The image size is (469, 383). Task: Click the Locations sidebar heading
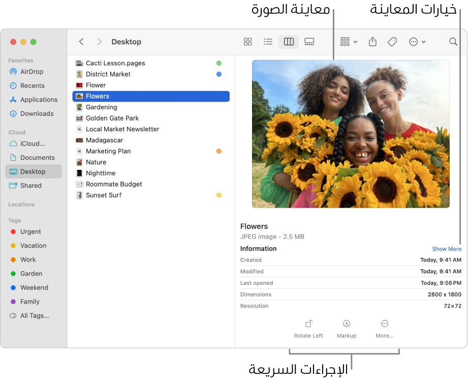pyautogui.click(x=21, y=204)
